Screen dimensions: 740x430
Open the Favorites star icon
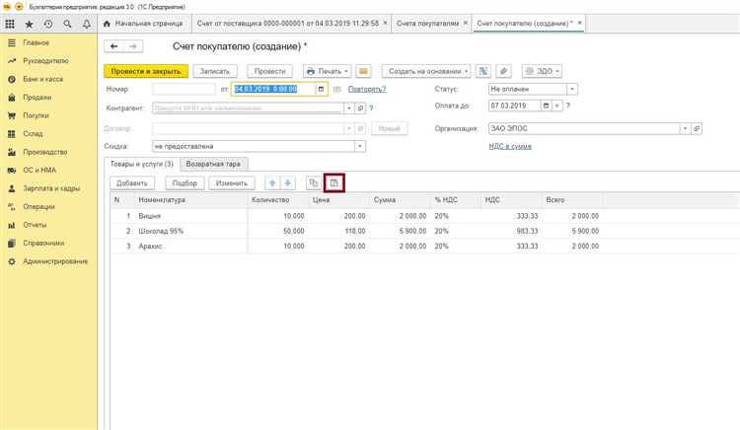point(30,23)
